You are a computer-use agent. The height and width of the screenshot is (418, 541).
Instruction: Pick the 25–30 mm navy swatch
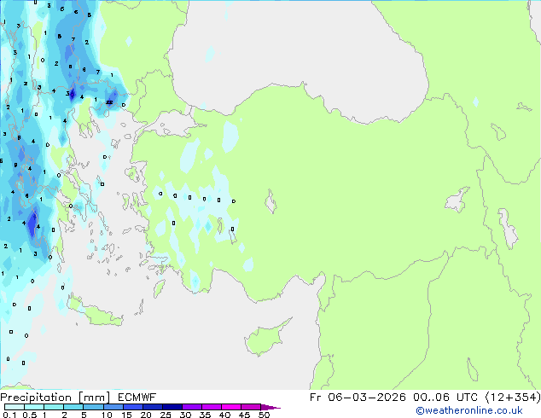(x=172, y=407)
